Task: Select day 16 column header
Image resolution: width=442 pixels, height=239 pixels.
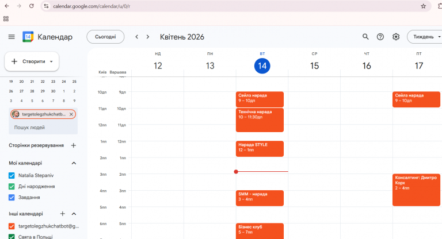Action: [367, 66]
